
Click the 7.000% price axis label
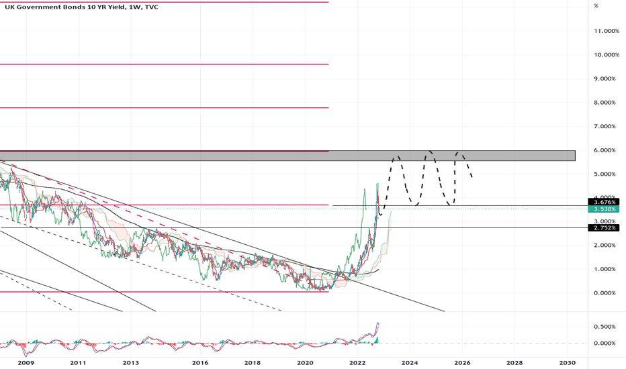pos(606,126)
